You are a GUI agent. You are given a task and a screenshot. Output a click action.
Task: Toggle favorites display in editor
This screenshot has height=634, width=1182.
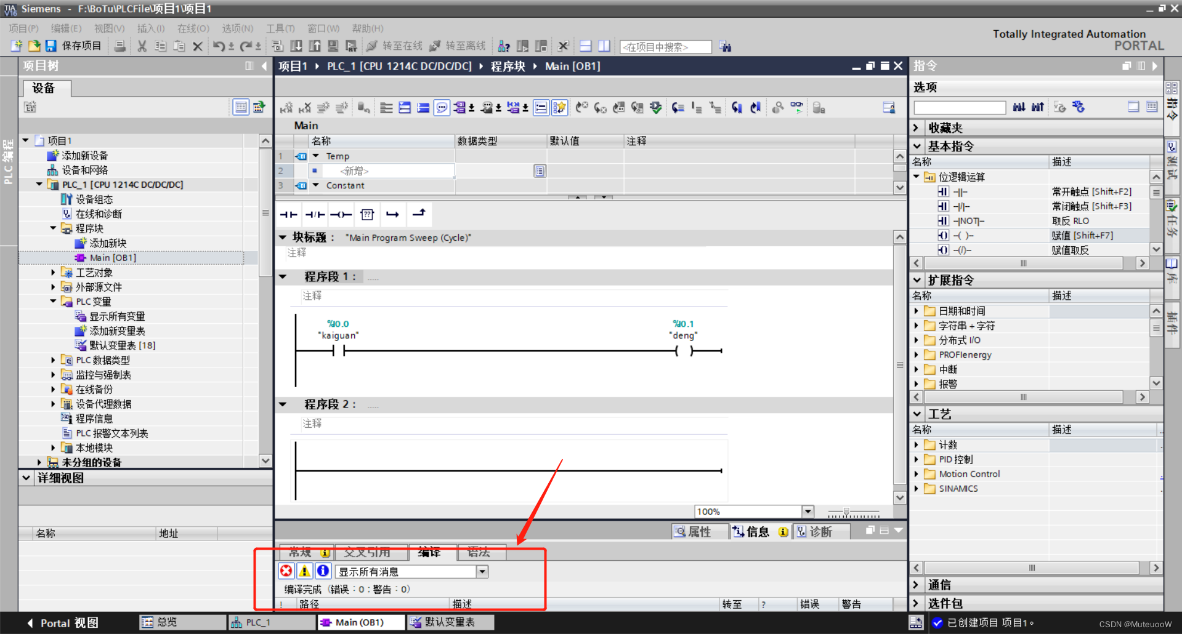(x=559, y=108)
